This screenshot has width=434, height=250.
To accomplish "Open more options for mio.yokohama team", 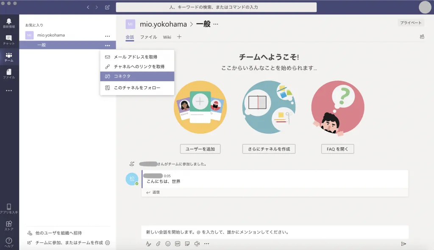I will 108,36.
